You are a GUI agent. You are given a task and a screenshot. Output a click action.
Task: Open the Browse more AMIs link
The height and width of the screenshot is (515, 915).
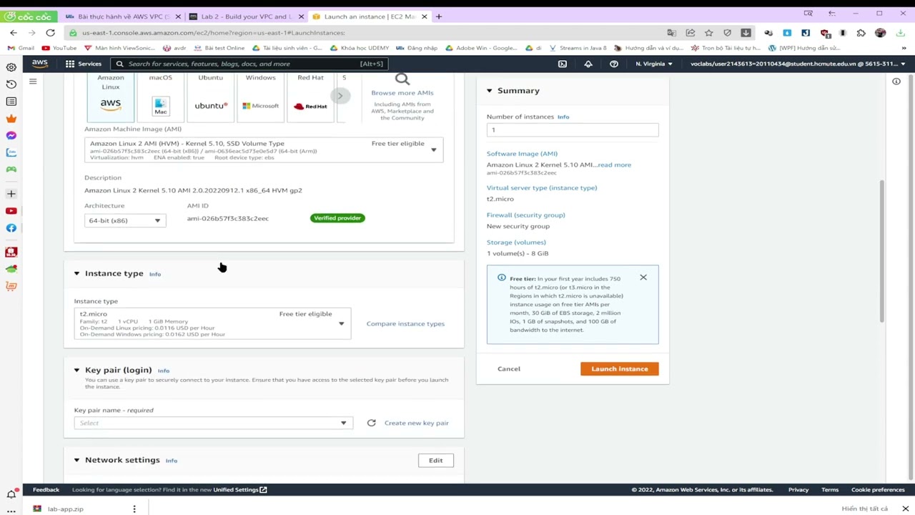[402, 93]
